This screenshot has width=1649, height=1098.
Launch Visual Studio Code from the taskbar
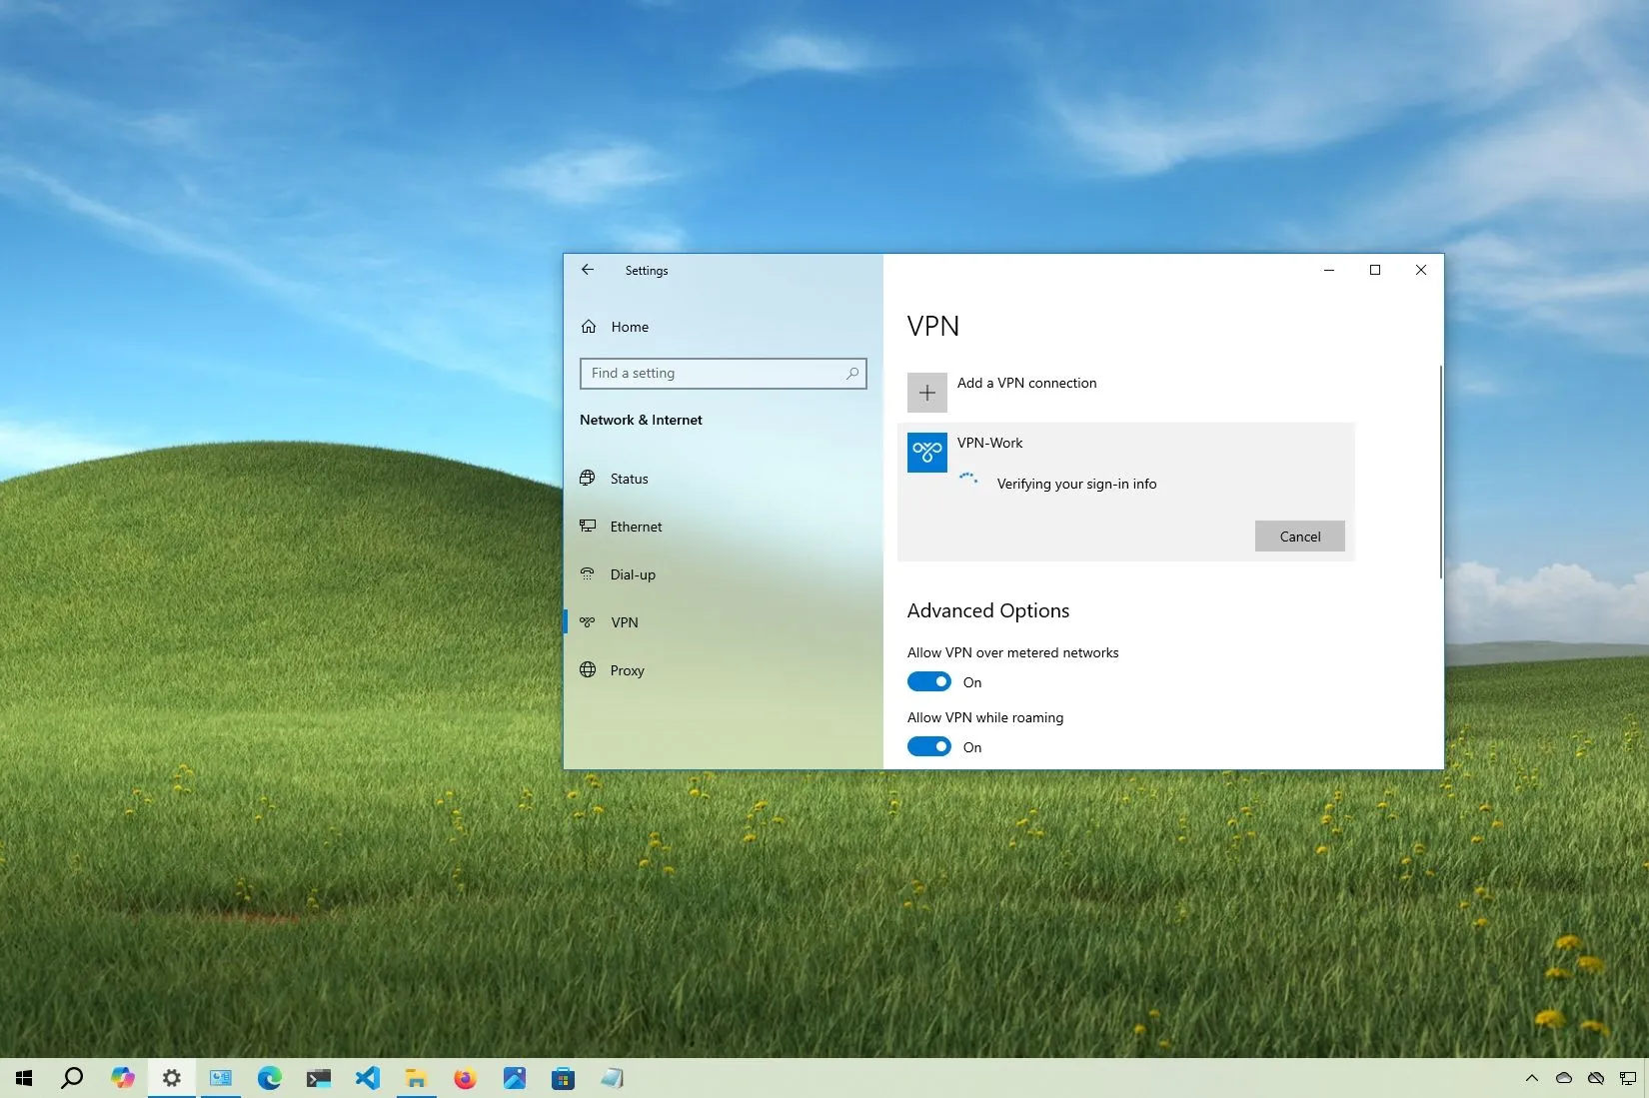(368, 1078)
